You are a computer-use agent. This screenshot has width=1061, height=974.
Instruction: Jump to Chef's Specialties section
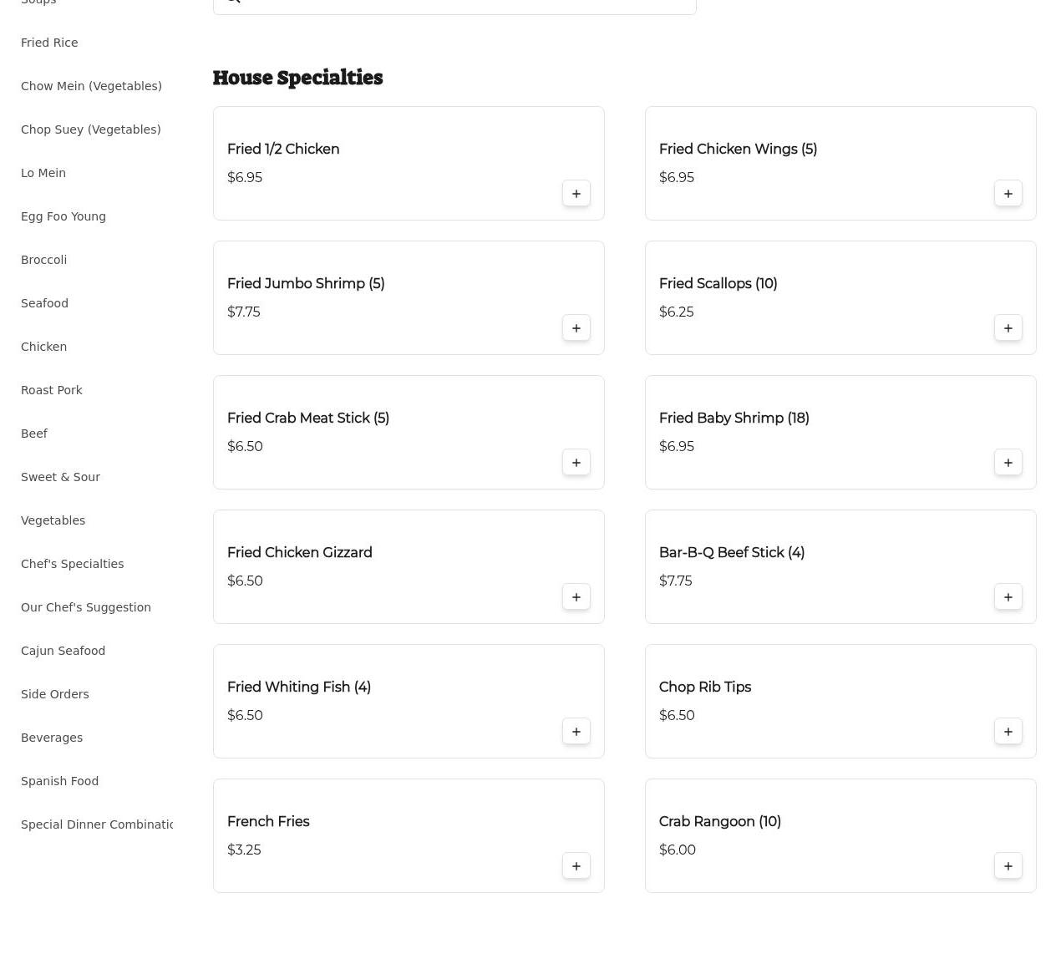pyautogui.click(x=72, y=564)
